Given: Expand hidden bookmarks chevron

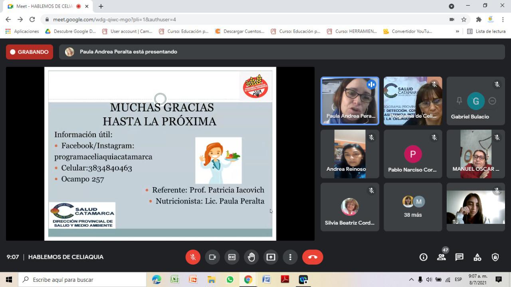Looking at the screenshot, I should [458, 32].
